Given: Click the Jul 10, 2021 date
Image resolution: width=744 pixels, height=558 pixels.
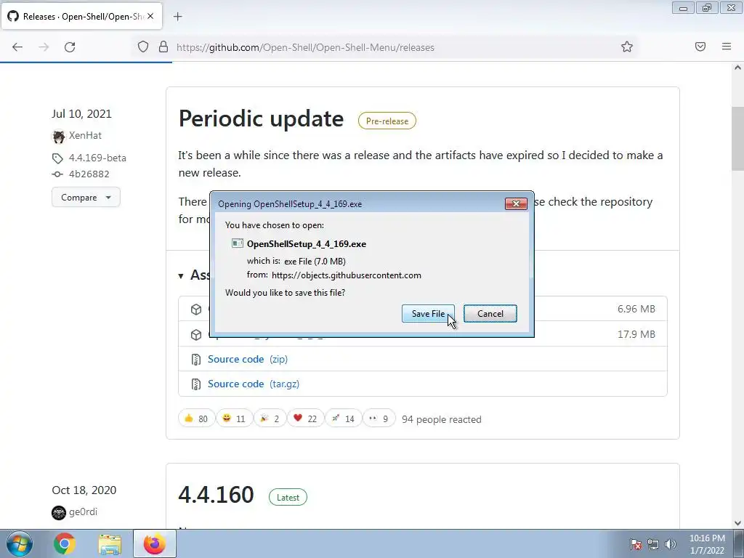Looking at the screenshot, I should click(x=81, y=114).
